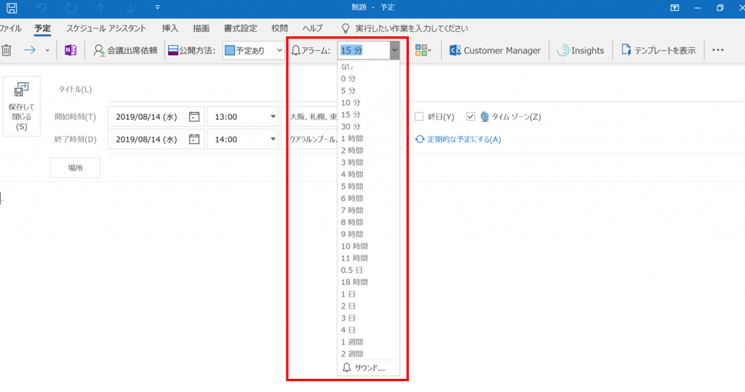Click the start date calendar picker icon

click(194, 117)
